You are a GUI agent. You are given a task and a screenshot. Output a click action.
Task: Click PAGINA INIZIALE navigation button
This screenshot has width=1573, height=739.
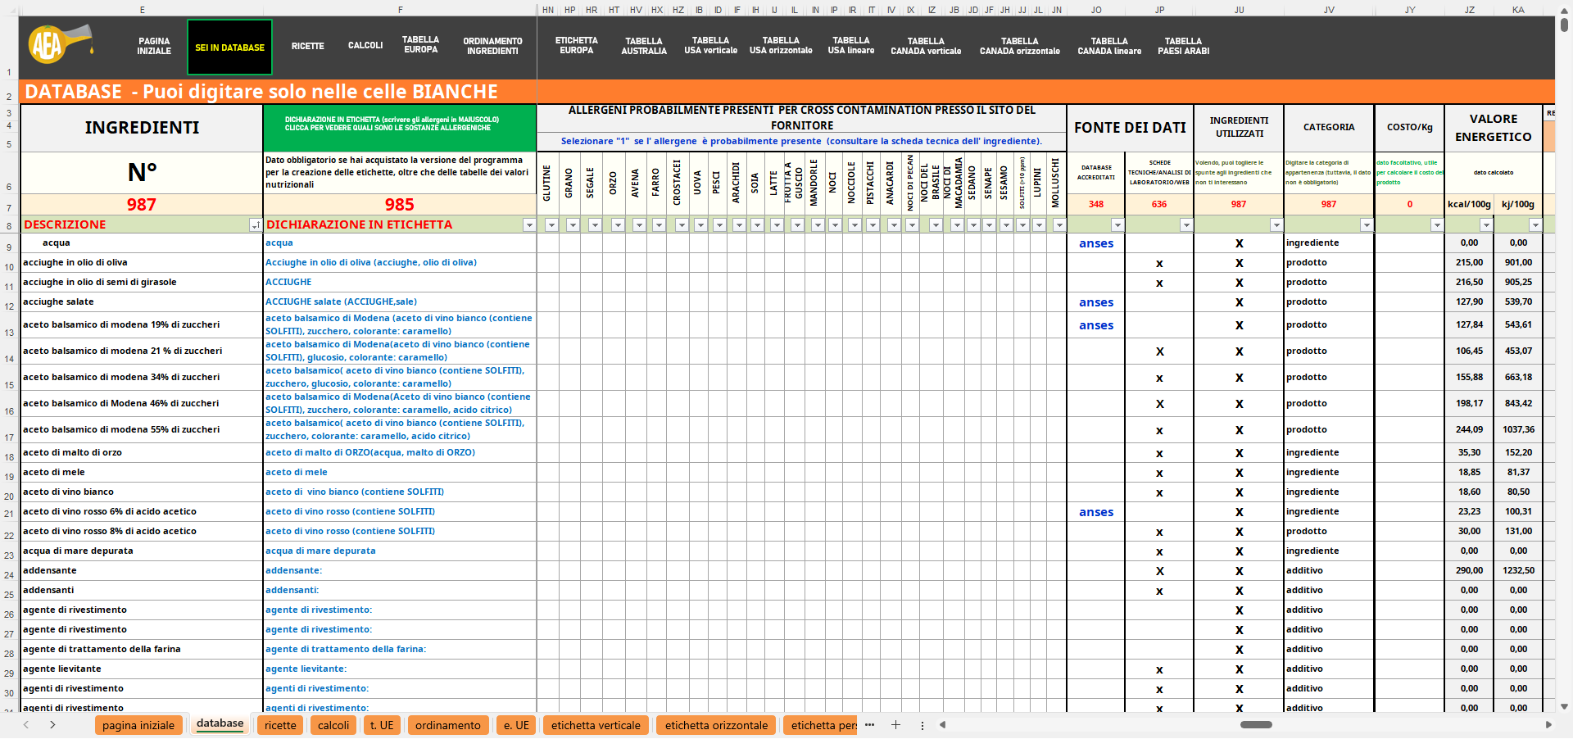tap(154, 46)
